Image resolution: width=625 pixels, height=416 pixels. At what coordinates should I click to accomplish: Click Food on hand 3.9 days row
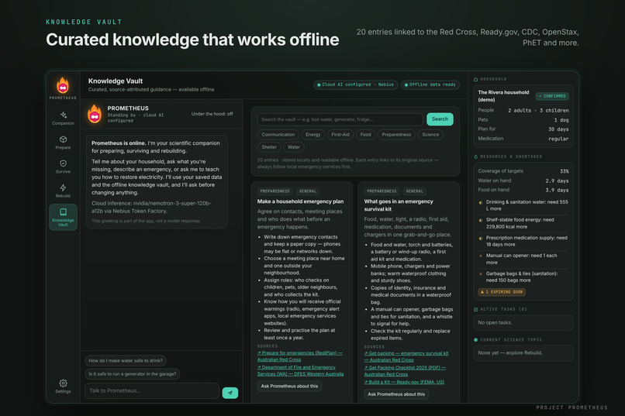(x=523, y=191)
